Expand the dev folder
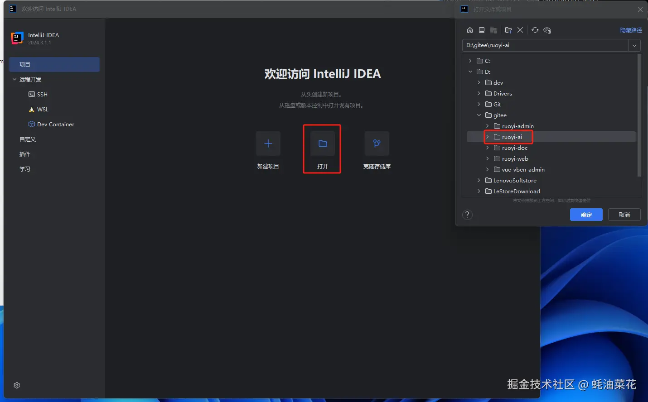The width and height of the screenshot is (648, 402). 479,82
